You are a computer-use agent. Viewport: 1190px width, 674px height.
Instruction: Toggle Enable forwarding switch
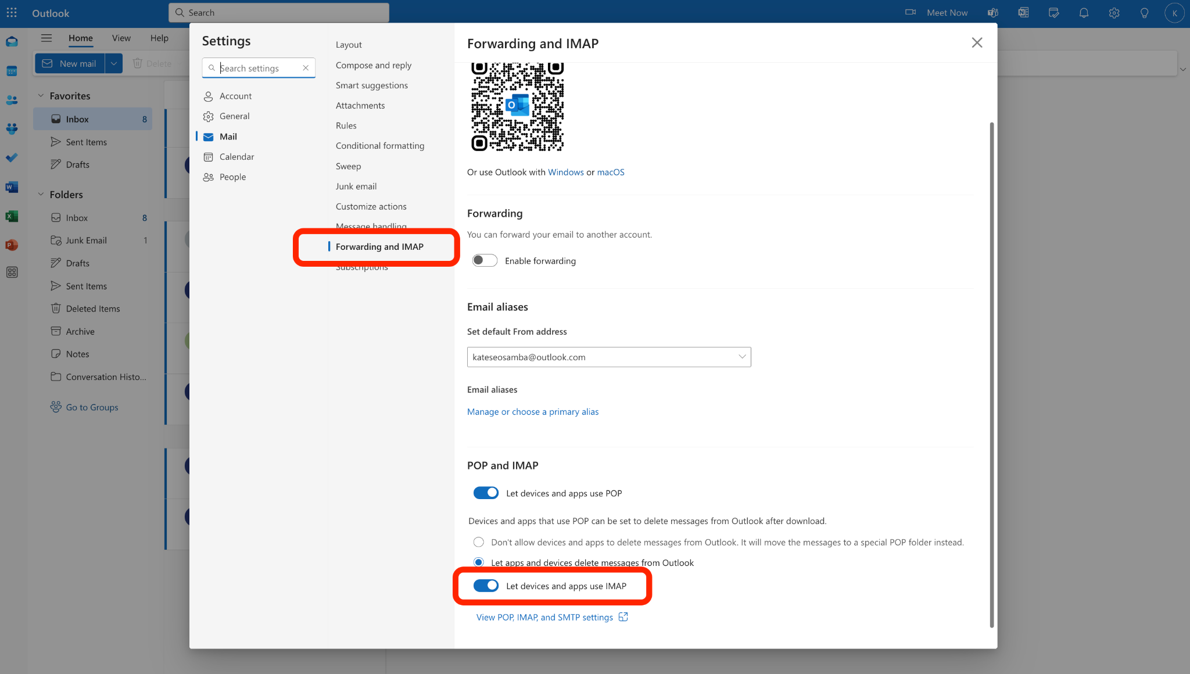pos(485,260)
